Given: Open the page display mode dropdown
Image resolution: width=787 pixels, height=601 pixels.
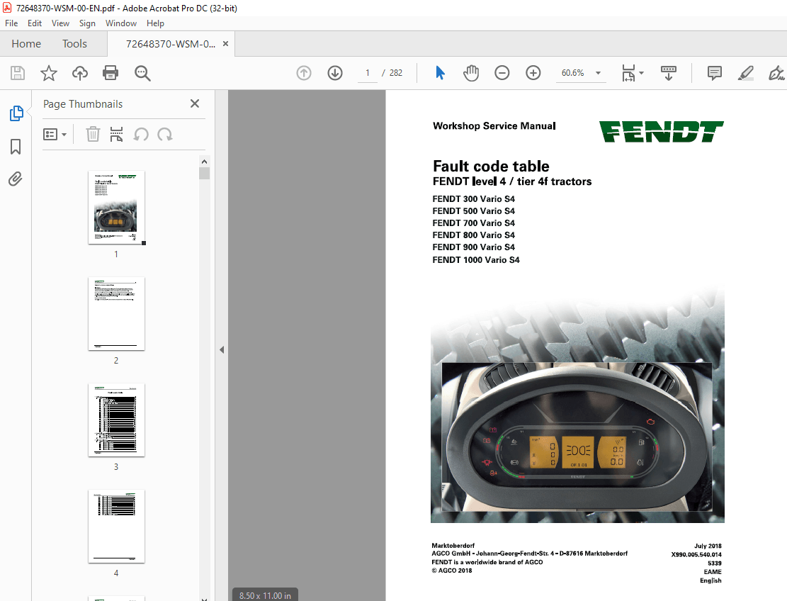Looking at the screenshot, I should click(631, 72).
